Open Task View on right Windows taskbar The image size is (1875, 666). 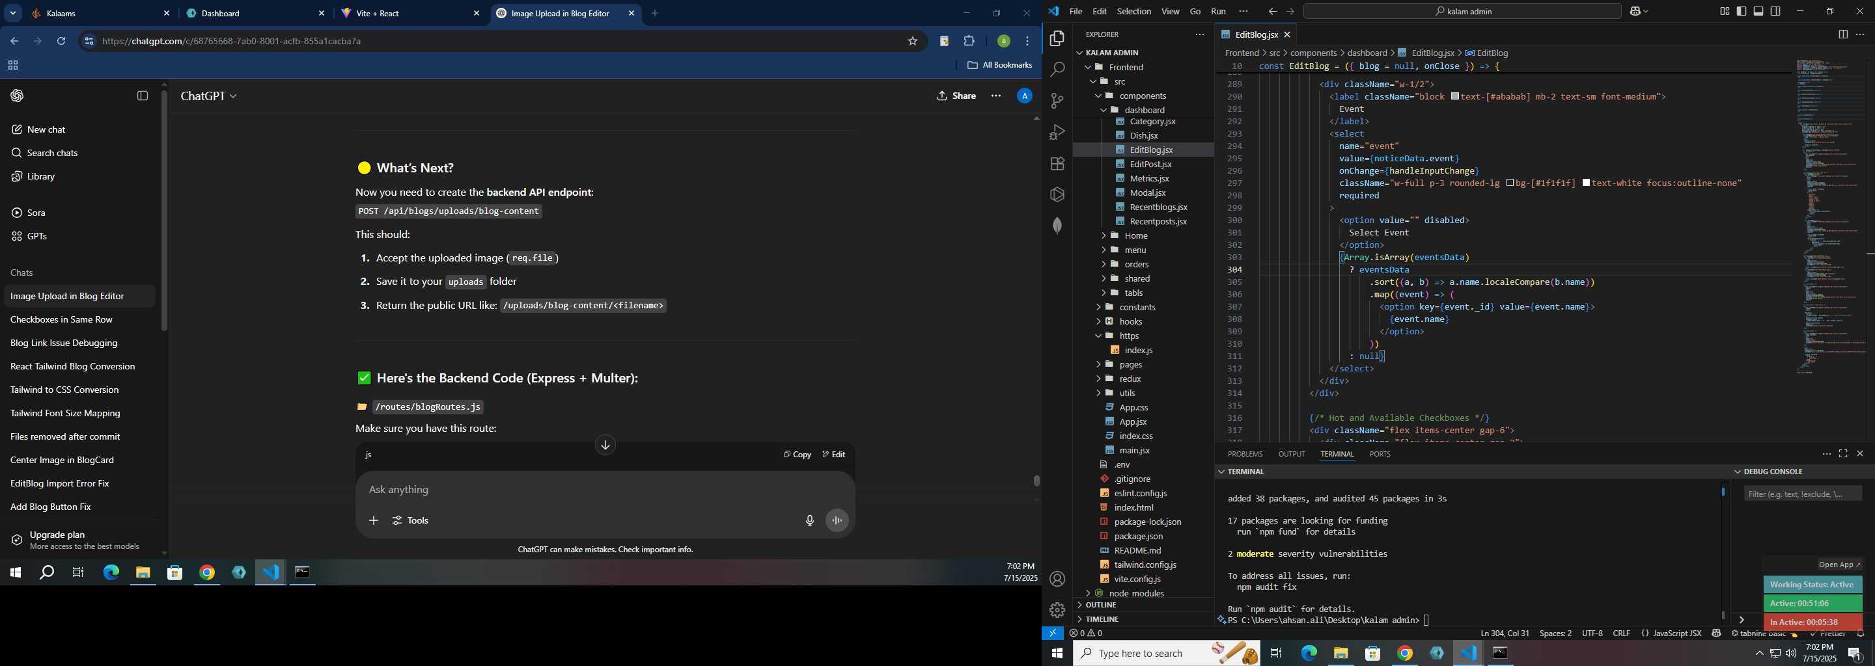(1276, 653)
